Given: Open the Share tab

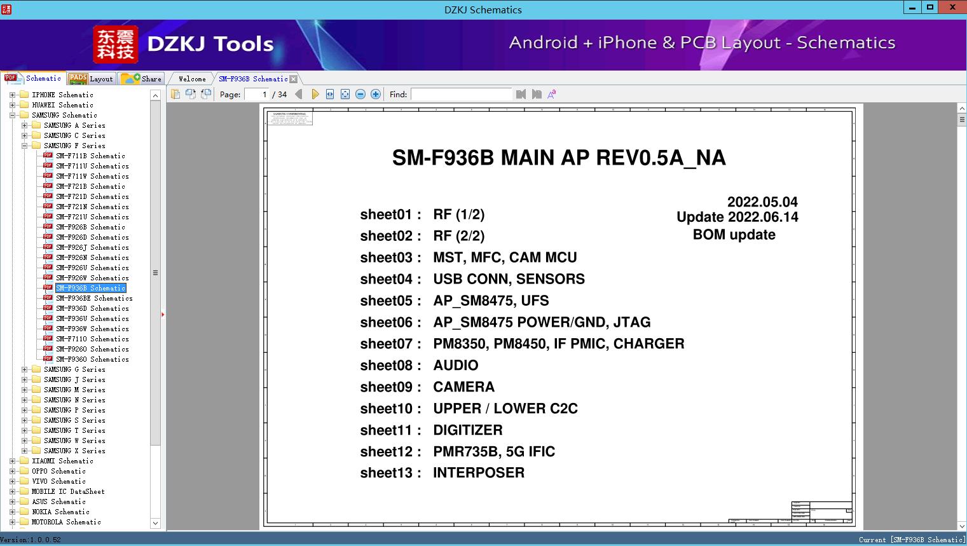Looking at the screenshot, I should [141, 79].
